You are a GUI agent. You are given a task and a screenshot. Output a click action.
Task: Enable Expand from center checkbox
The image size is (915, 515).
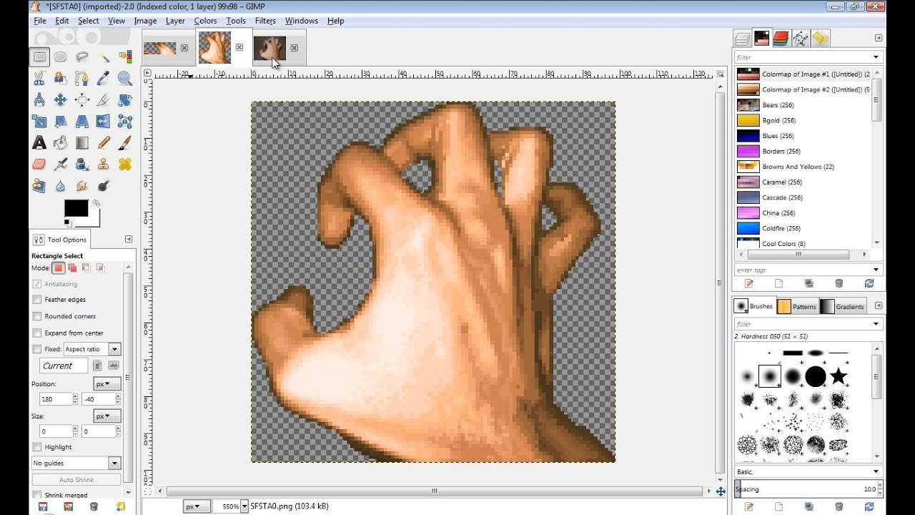(x=36, y=333)
